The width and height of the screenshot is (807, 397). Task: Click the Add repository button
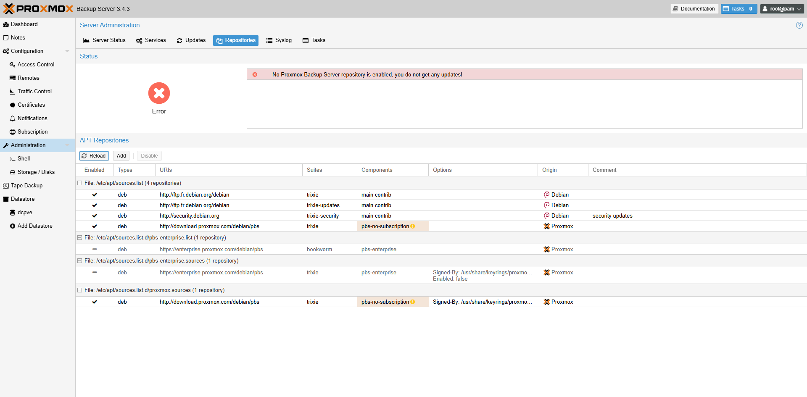point(121,156)
